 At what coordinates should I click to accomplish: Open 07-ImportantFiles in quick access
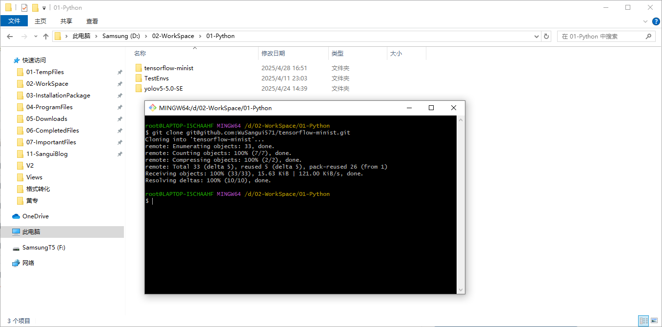pos(51,142)
